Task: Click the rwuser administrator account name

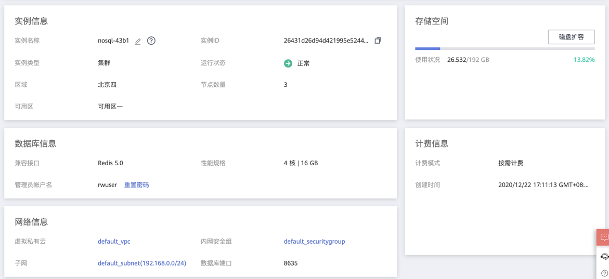Action: tap(107, 185)
